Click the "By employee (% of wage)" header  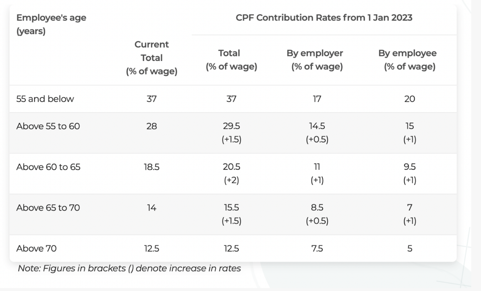pos(407,60)
